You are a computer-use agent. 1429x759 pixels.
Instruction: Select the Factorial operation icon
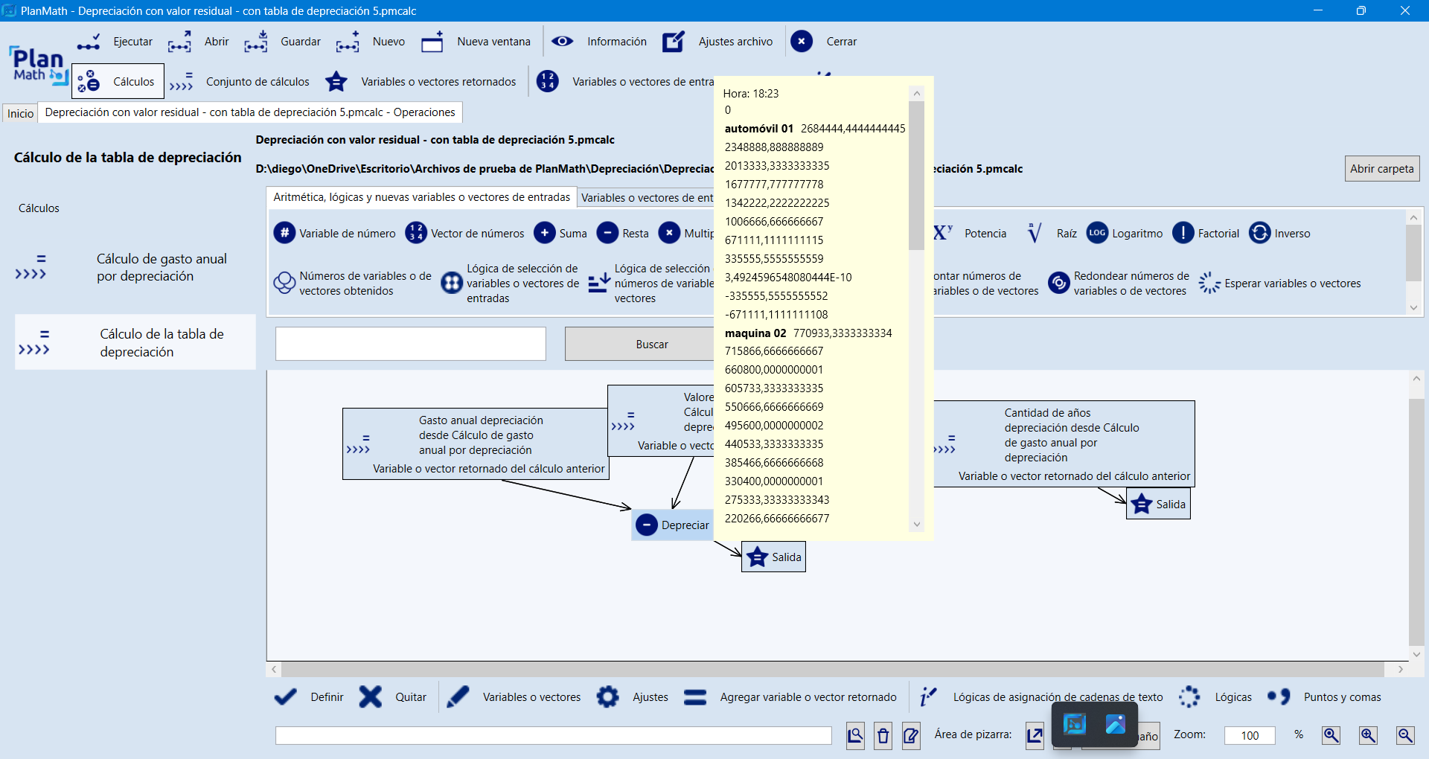point(1183,233)
